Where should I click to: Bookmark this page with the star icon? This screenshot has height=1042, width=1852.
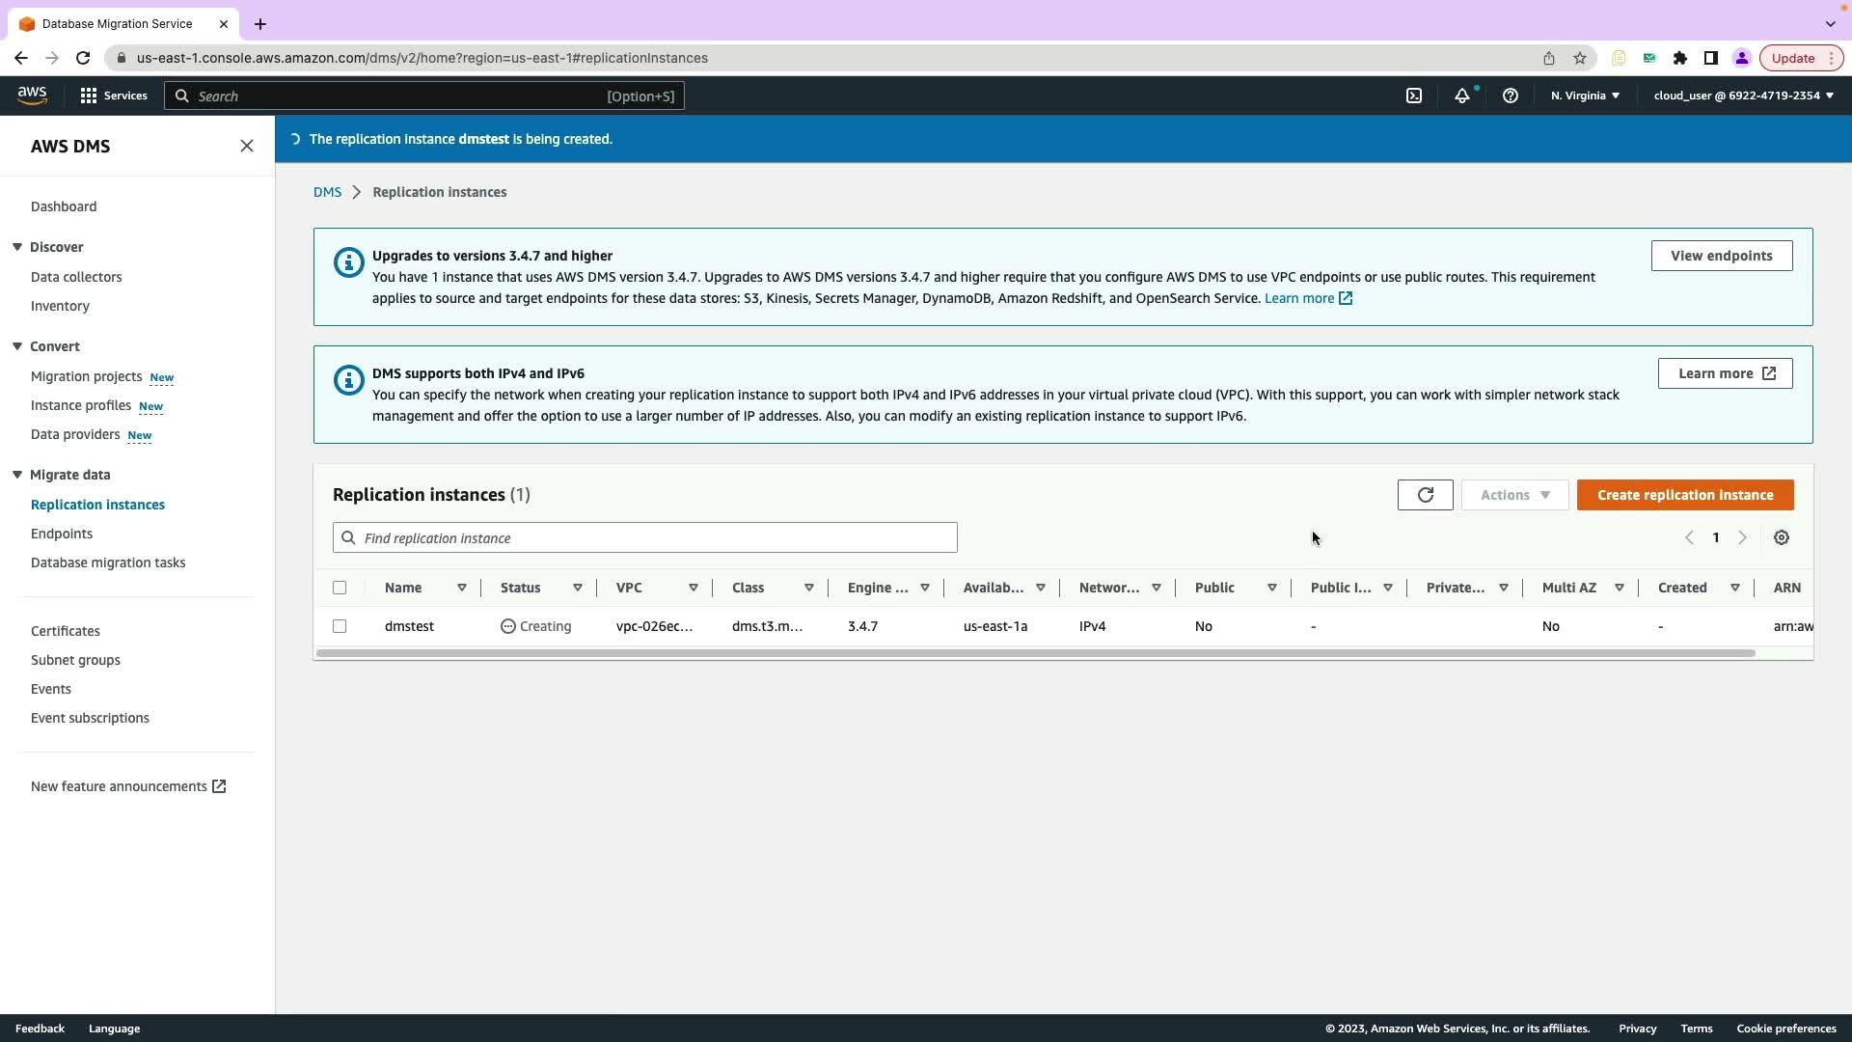click(x=1579, y=58)
